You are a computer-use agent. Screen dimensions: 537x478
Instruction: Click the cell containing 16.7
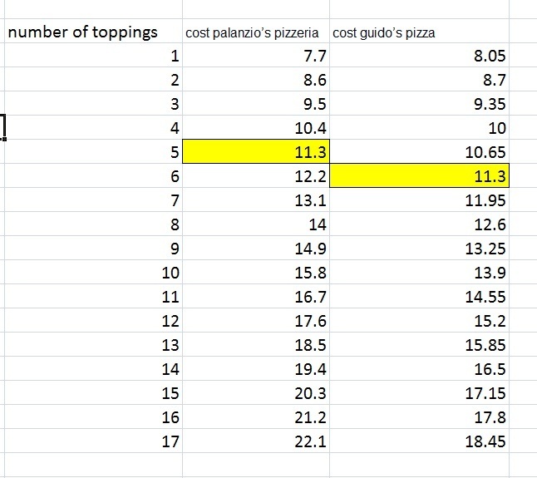tap(256, 296)
